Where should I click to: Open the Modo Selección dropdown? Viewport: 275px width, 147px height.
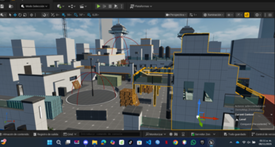tap(35, 6)
